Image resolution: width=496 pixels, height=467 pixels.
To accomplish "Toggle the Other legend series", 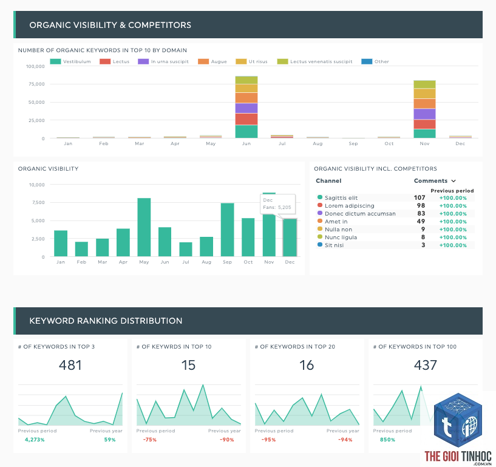I will click(375, 61).
